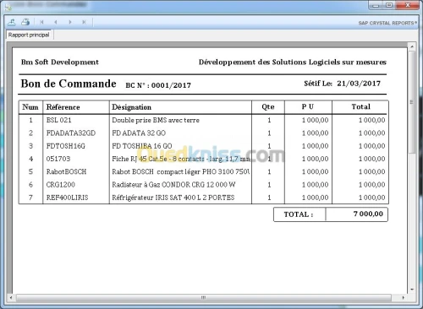Click the vertical scrollbar thumb
423x309 pixels.
pyautogui.click(x=412, y=102)
